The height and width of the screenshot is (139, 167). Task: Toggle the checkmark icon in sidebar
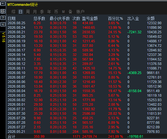click(3, 24)
